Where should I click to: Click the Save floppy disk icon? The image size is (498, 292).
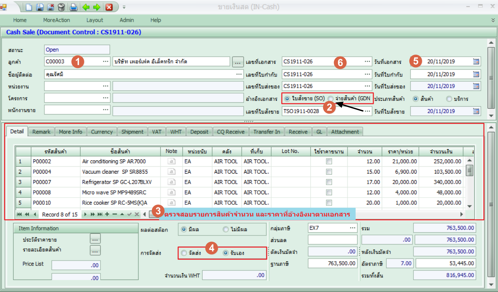(x=40, y=7)
